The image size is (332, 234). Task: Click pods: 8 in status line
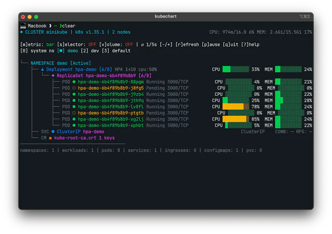tap(111, 150)
